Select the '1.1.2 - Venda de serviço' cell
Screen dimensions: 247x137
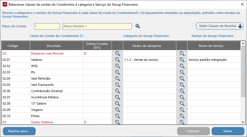point(149,60)
